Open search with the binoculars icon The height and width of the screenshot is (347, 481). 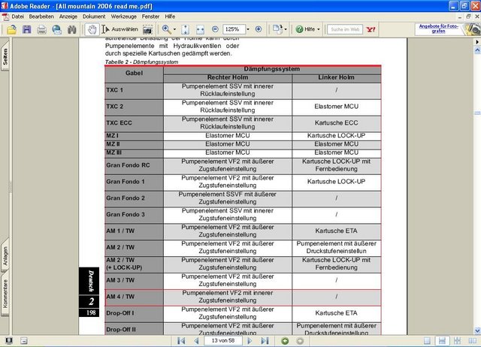pos(72,29)
